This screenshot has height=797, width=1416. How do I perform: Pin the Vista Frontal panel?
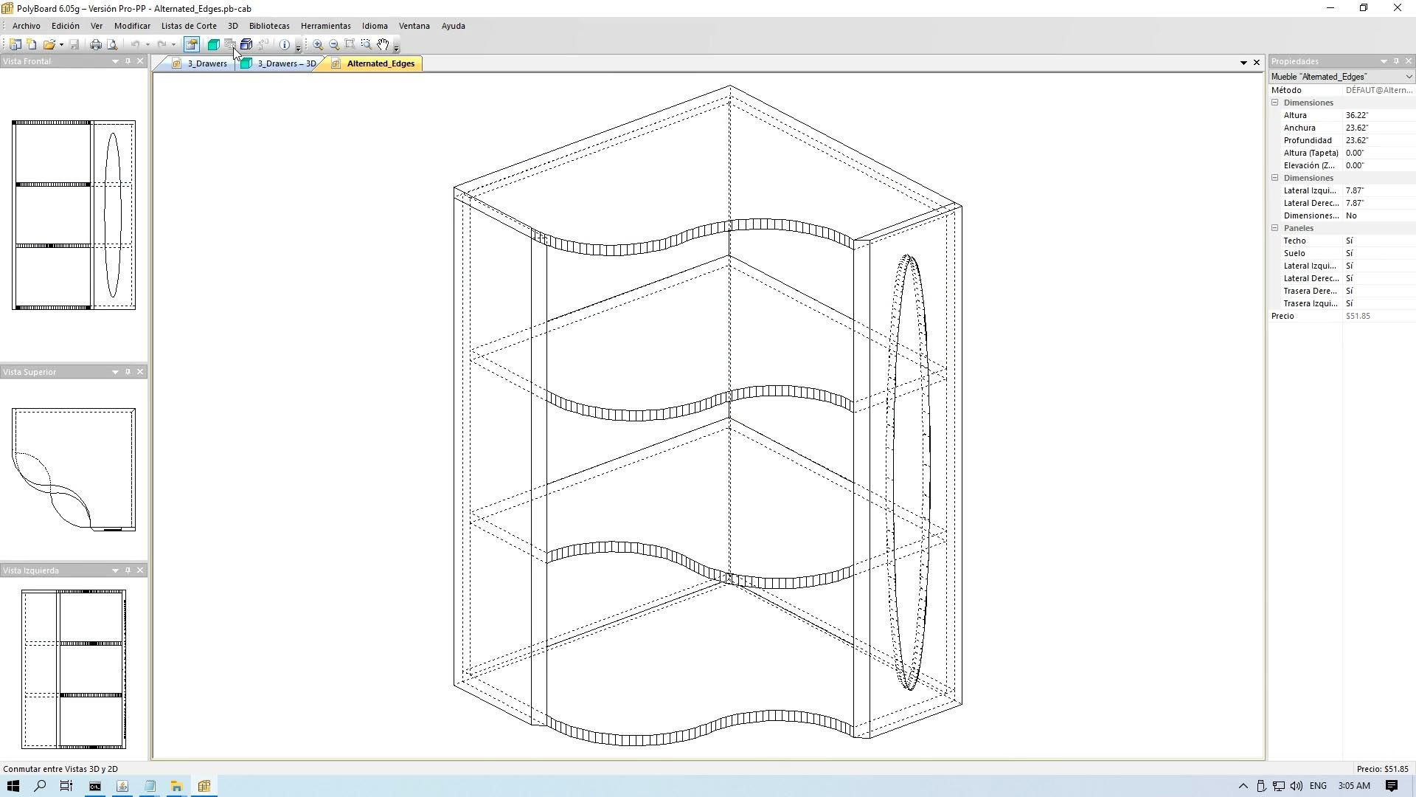(x=128, y=61)
